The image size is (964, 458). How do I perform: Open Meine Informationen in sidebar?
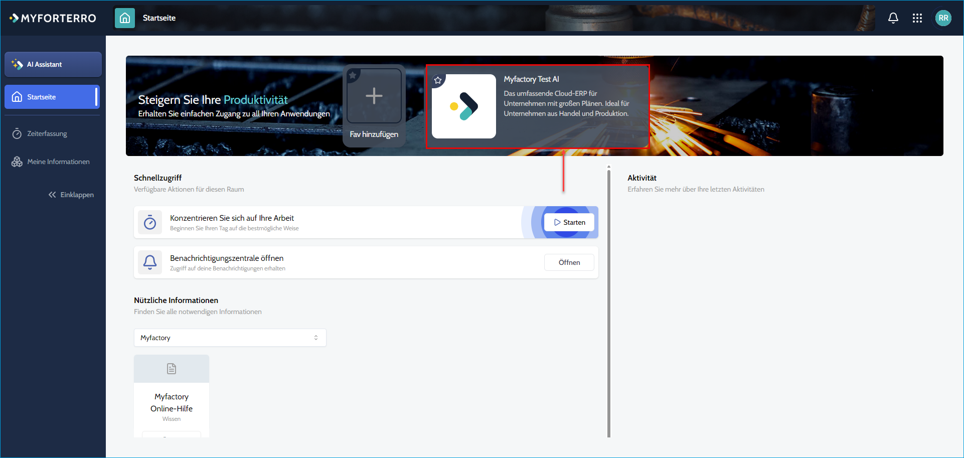coord(51,162)
